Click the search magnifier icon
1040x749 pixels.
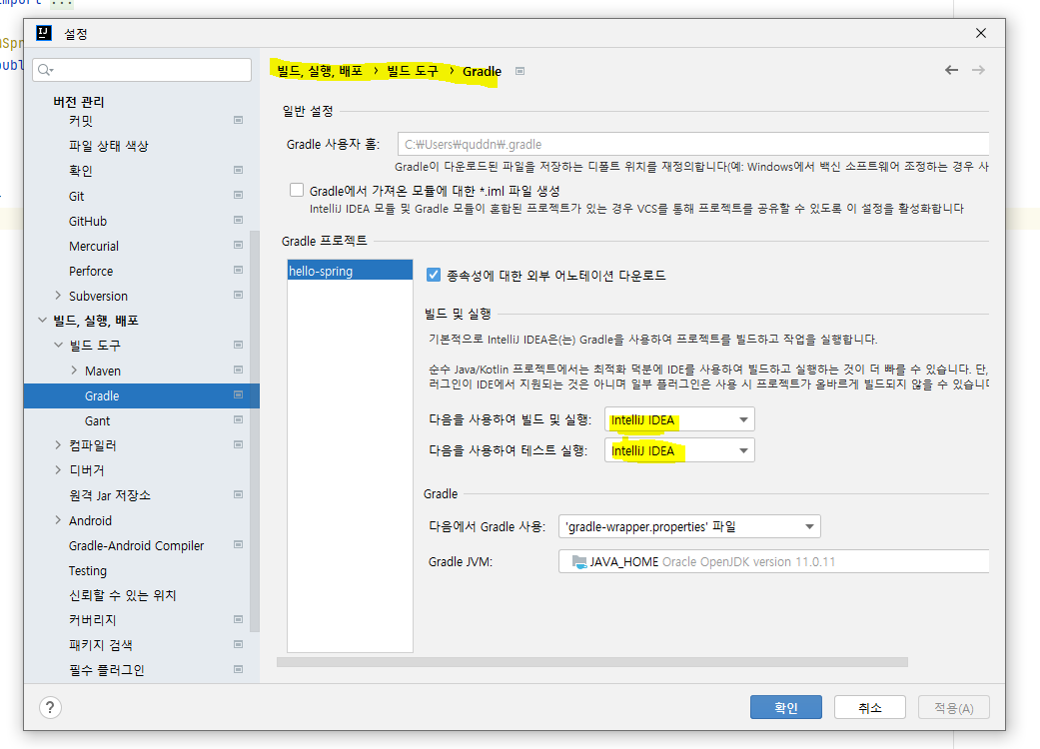pyautogui.click(x=45, y=70)
